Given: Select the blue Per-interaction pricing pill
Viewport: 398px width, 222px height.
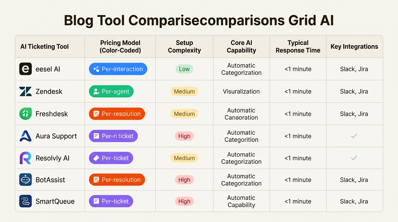Looking at the screenshot, I should (118, 69).
